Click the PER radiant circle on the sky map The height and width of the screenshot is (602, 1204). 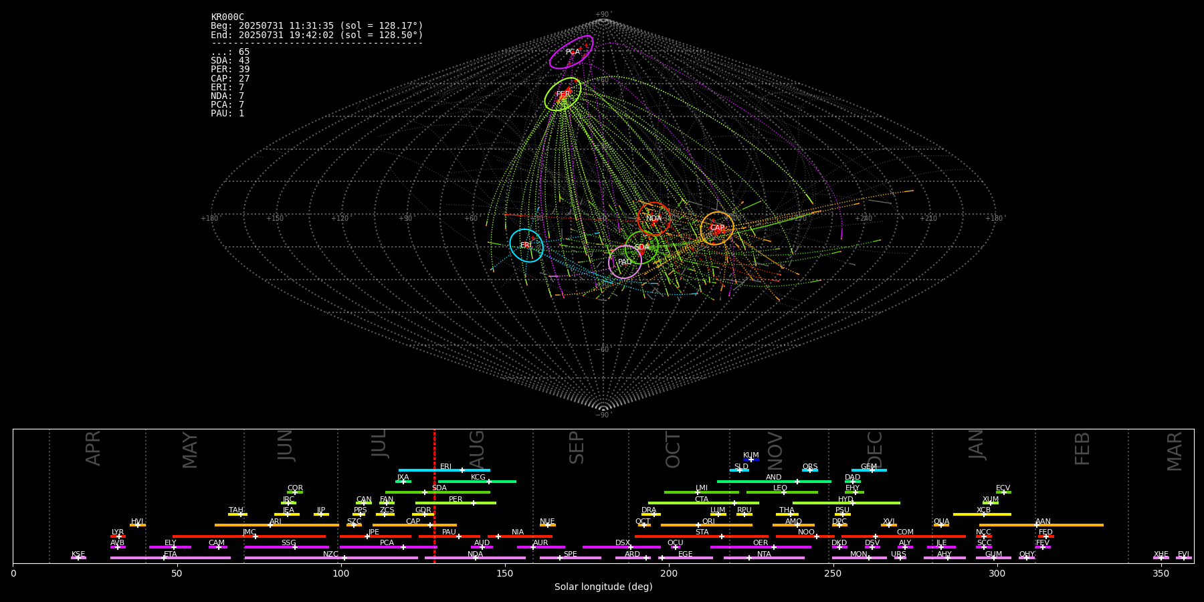tap(563, 94)
